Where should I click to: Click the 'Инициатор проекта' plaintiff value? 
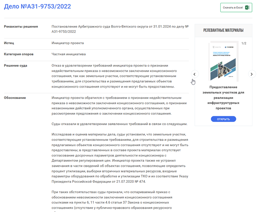pos(68,43)
